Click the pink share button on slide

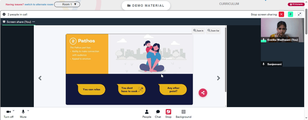(203, 93)
